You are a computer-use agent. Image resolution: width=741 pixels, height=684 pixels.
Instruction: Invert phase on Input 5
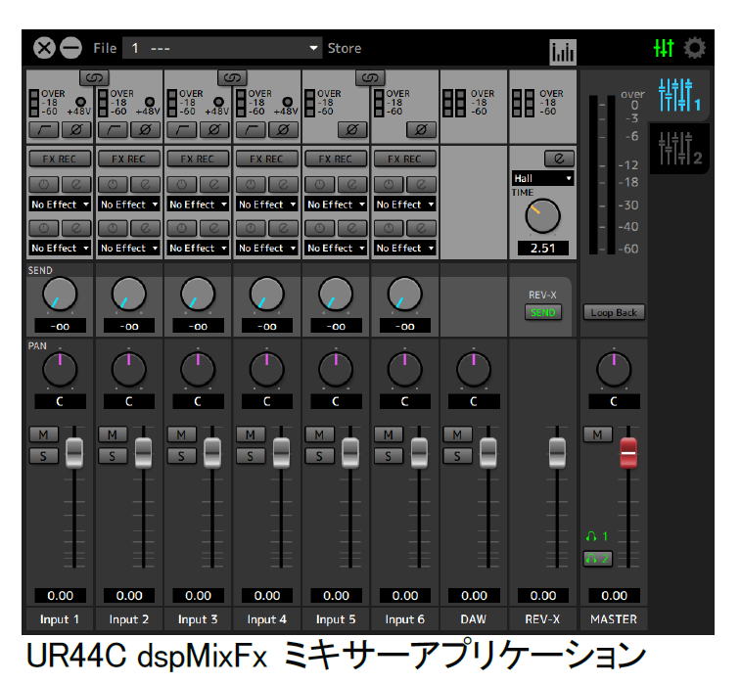(x=352, y=129)
